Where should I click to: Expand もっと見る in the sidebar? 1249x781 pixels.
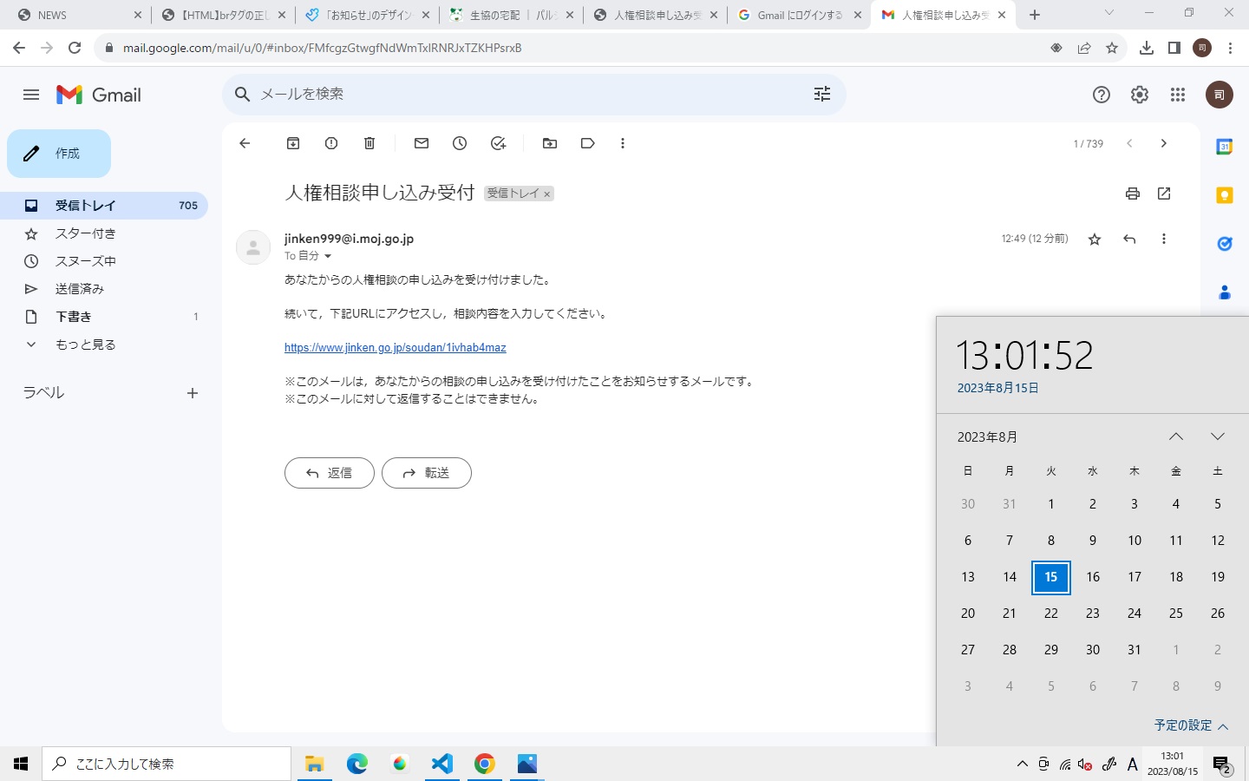tap(85, 345)
